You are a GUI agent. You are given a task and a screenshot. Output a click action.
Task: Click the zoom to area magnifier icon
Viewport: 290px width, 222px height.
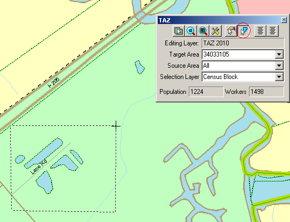[191, 31]
